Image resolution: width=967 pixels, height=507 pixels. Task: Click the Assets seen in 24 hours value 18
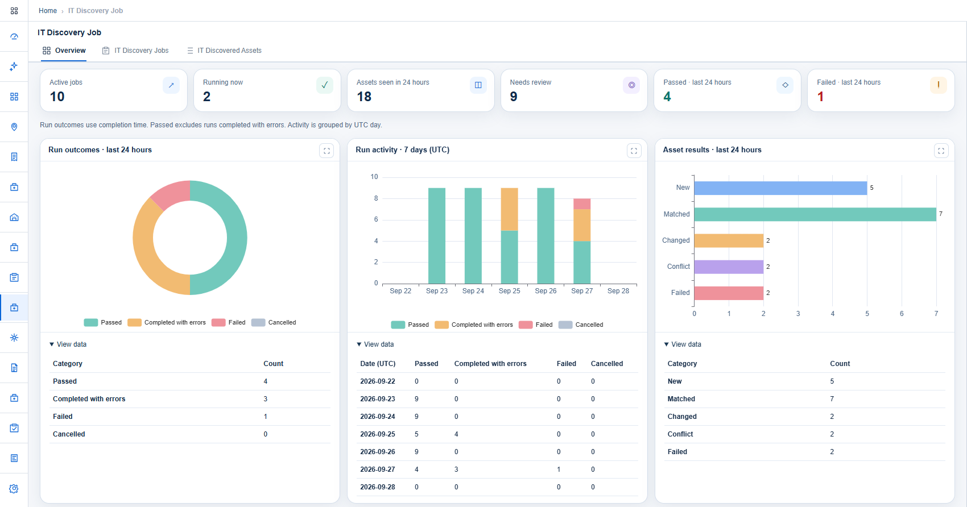click(364, 97)
